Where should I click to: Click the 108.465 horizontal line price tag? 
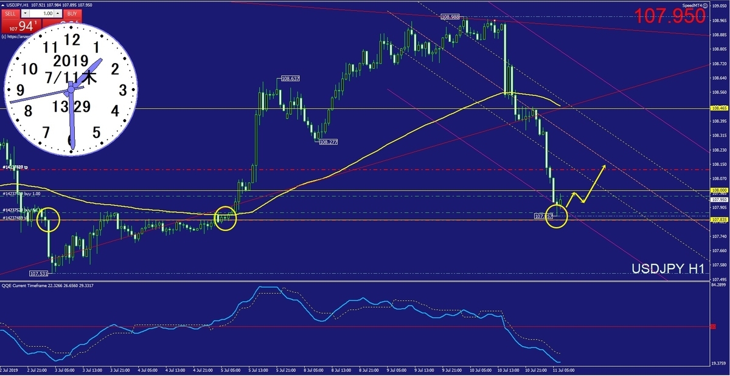pos(718,108)
